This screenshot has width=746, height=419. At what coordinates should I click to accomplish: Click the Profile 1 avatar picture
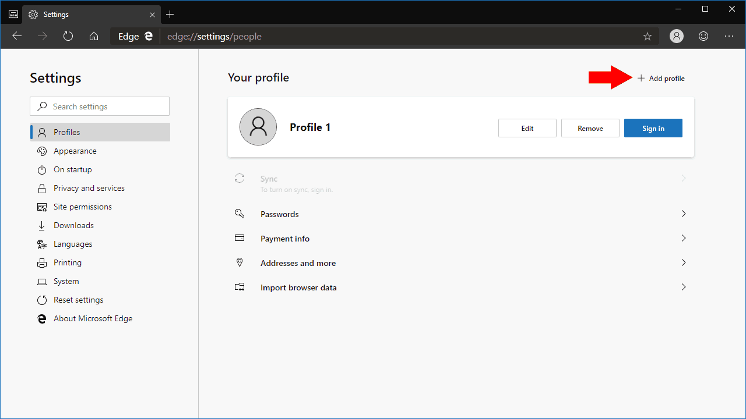click(258, 127)
